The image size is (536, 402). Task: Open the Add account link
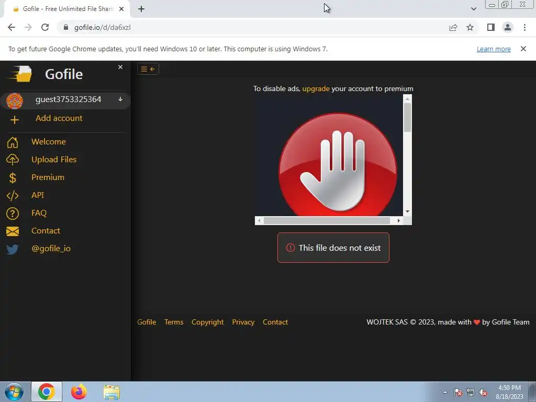59,118
